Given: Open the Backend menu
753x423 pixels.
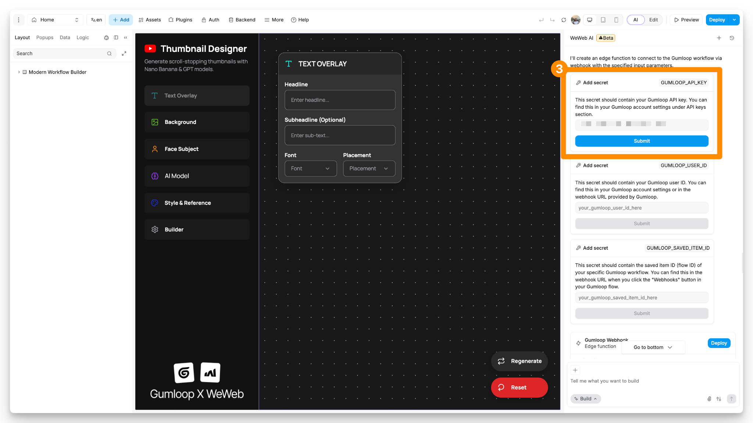Looking at the screenshot, I should pos(242,20).
